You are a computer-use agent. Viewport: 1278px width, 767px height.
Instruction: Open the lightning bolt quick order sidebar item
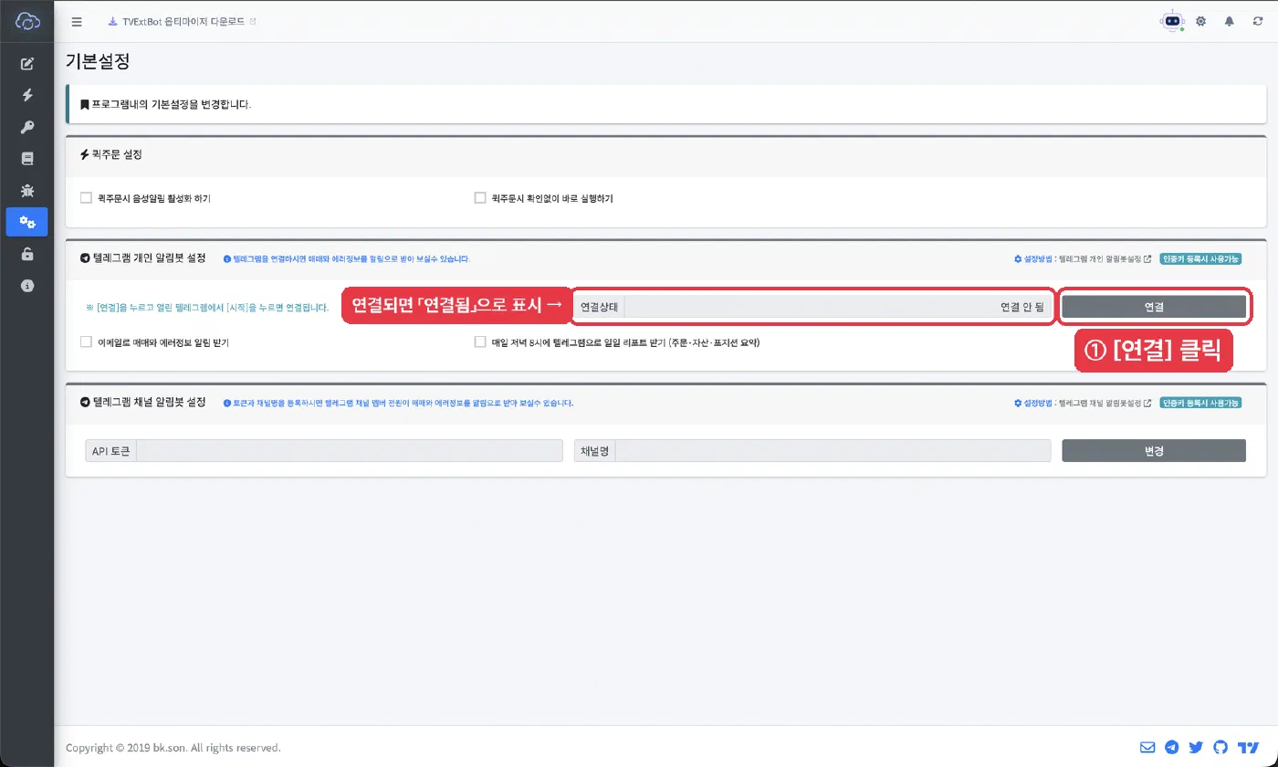[27, 95]
